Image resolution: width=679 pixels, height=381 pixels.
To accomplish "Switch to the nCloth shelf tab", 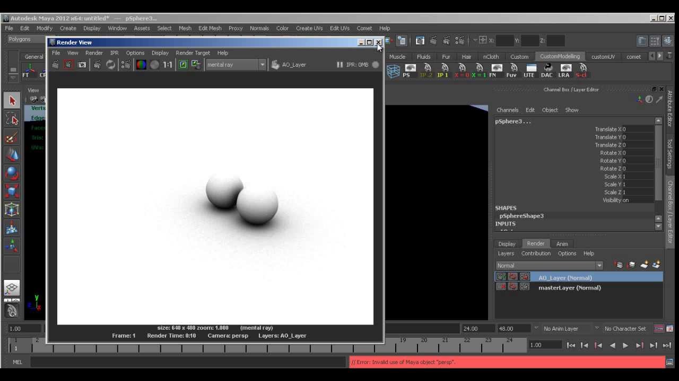I will click(491, 57).
